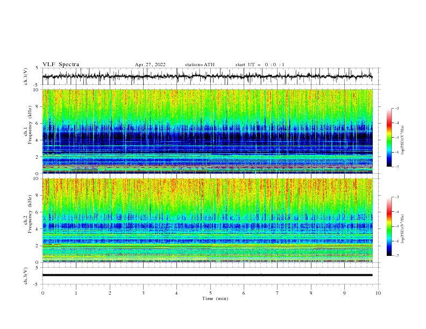Click the ch.2 PSD color scale bar
426x329 pixels.
(x=389, y=226)
